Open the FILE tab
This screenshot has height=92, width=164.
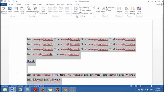[x=3, y=4]
